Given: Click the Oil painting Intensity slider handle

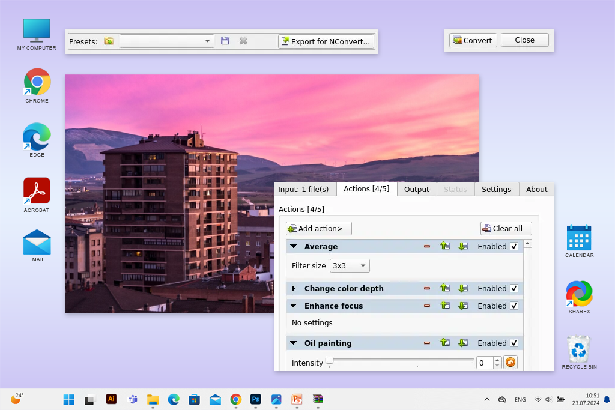Looking at the screenshot, I should click(330, 360).
